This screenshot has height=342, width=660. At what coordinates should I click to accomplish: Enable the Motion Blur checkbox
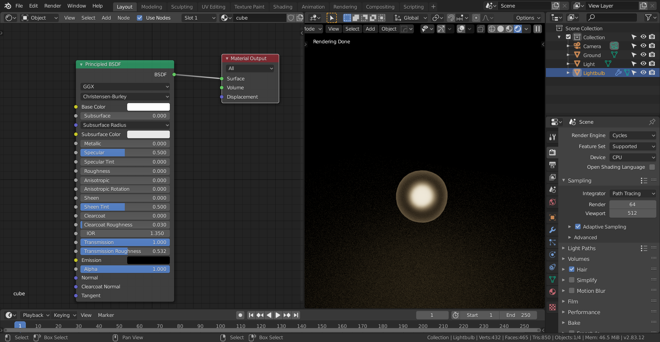572,291
